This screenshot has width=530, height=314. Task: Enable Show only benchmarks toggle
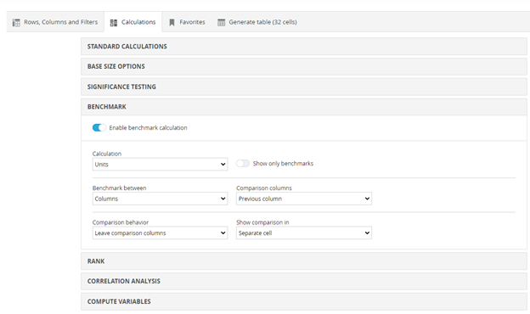point(243,164)
